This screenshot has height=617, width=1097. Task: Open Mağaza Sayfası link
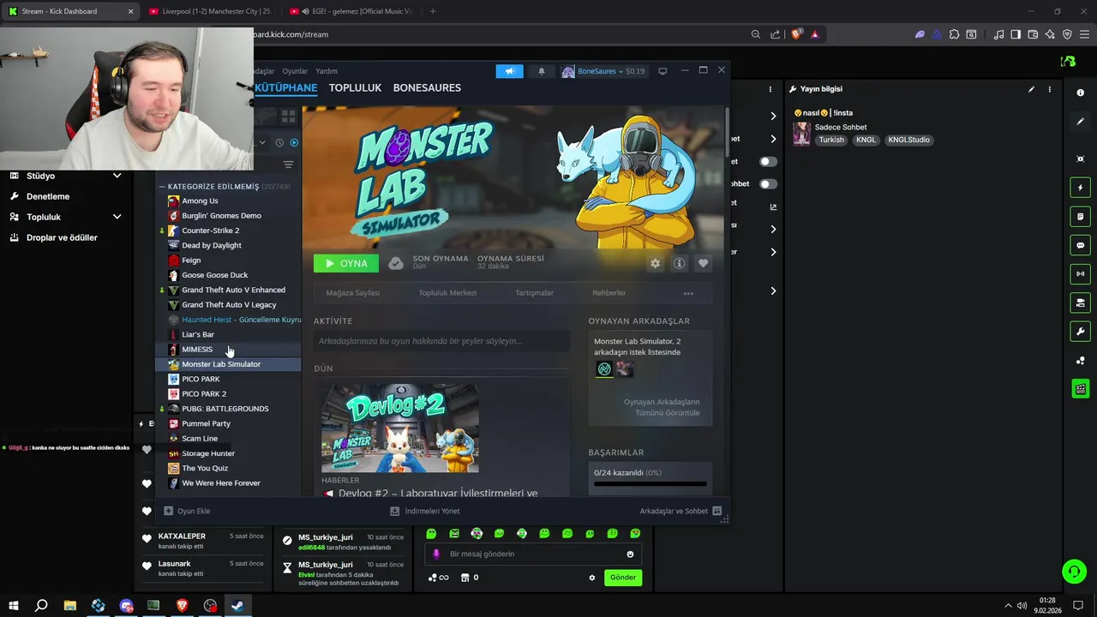[352, 293]
